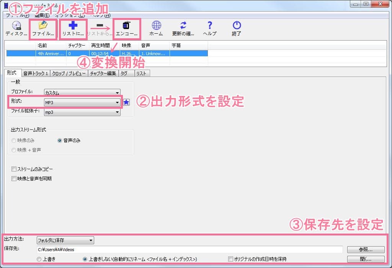Open 出力方法 フォルダに保存 dropdown
Viewport: 392px width, 268px height.
65,240
